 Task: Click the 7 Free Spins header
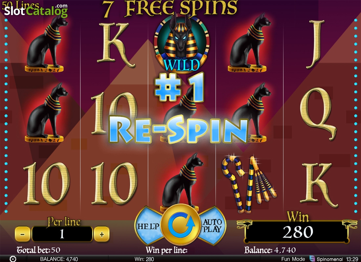pyautogui.click(x=170, y=8)
